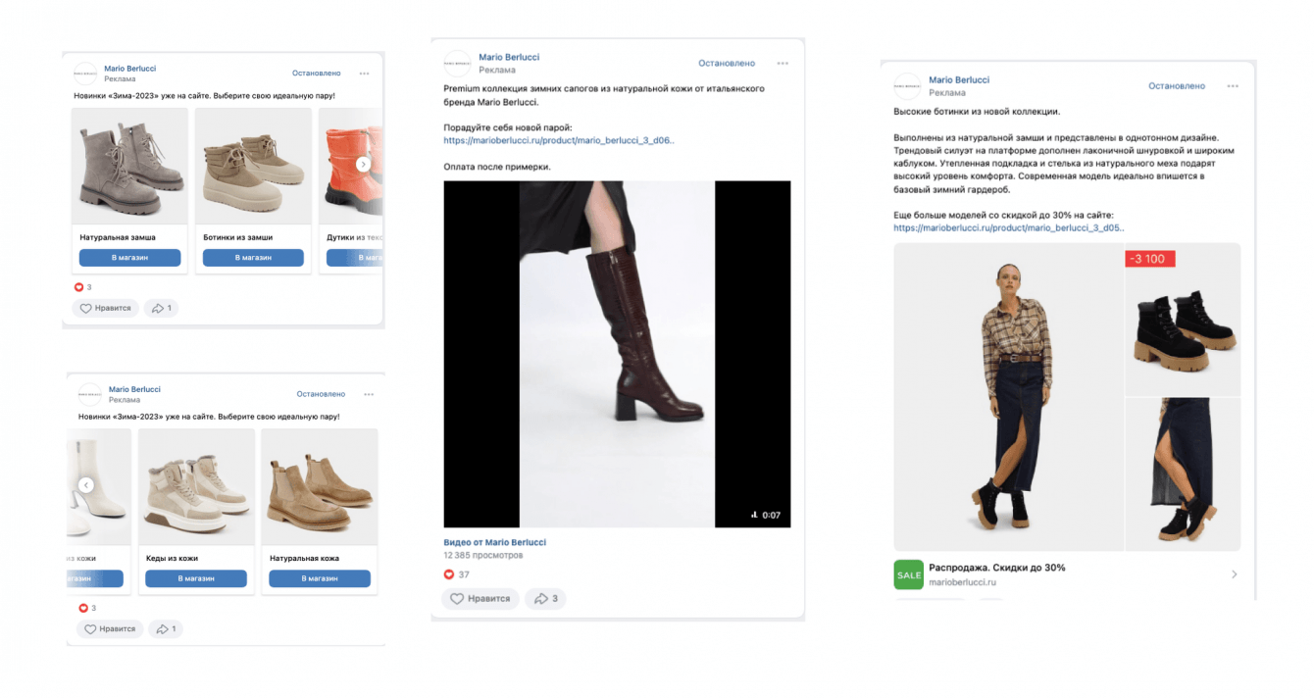The image size is (1314, 698).
Task: Advance top-left carousel with right arrow
Action: pyautogui.click(x=363, y=165)
